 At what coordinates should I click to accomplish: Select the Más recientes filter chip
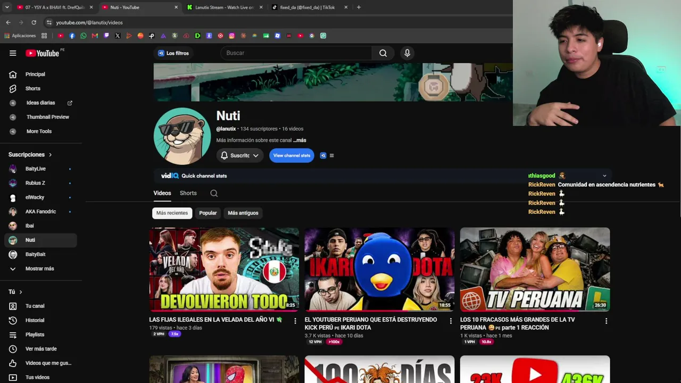(172, 213)
